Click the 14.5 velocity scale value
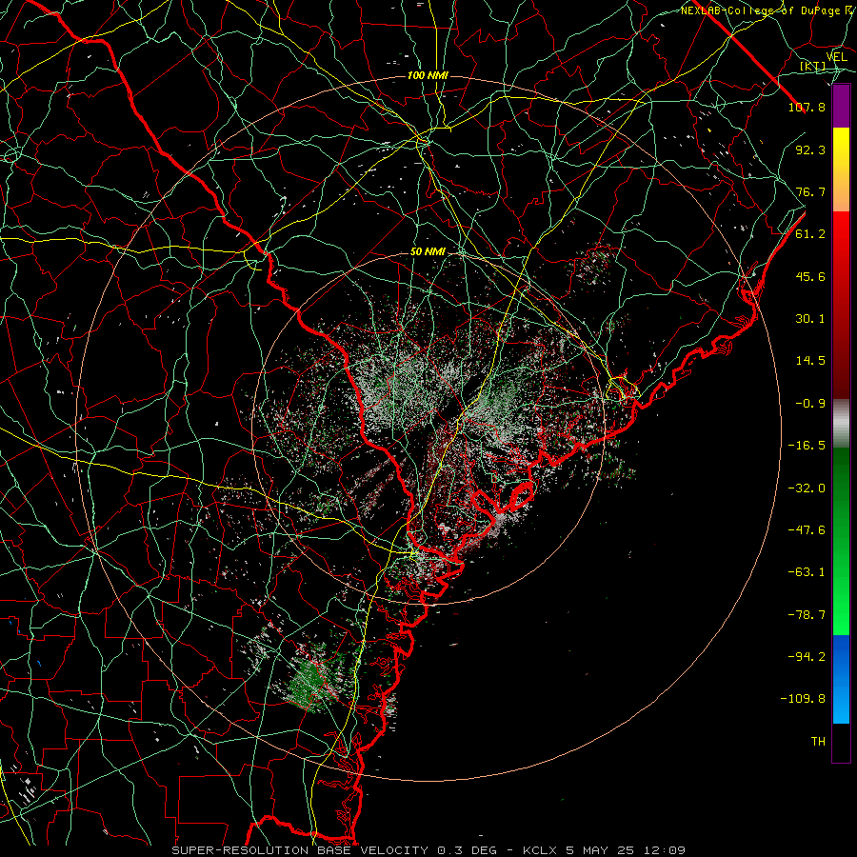 [810, 361]
